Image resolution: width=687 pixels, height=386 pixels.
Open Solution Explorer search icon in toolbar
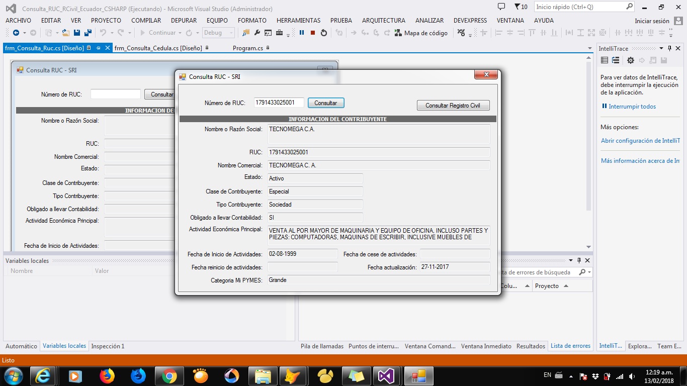(246, 33)
